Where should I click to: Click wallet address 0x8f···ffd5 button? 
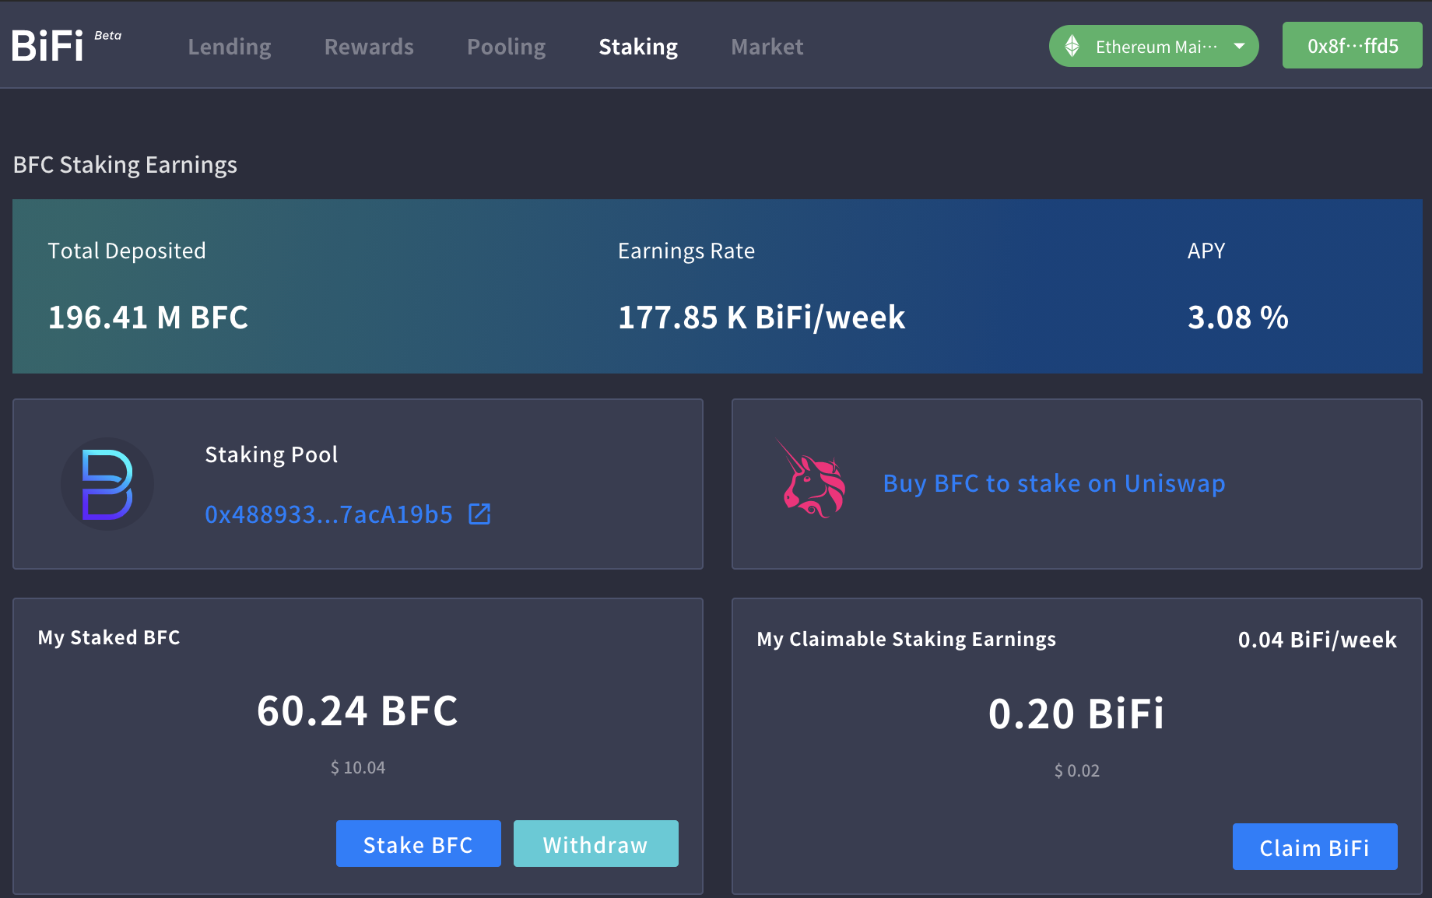coord(1353,45)
